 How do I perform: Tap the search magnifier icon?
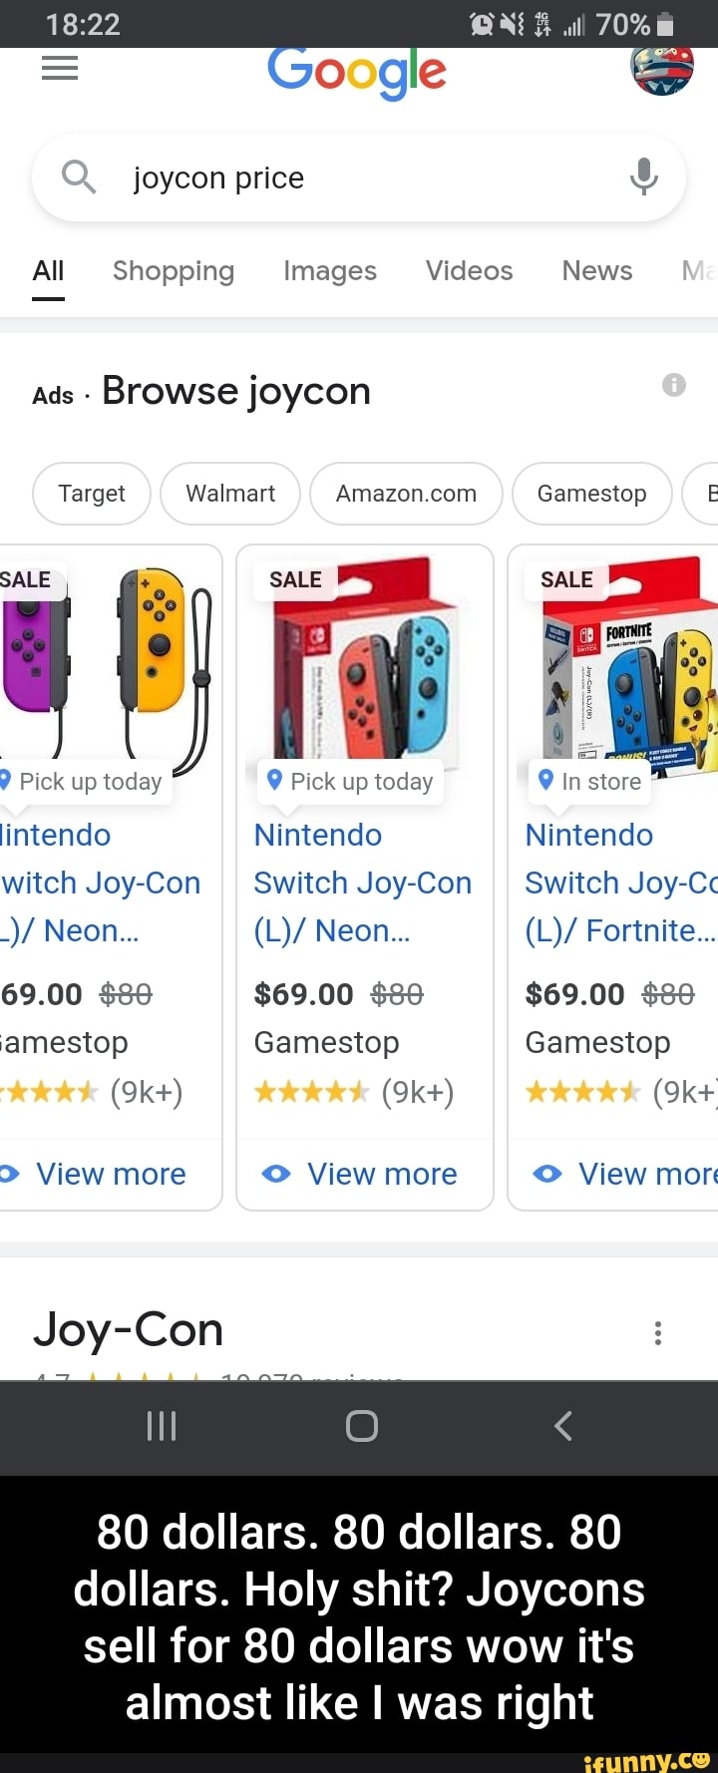point(79,177)
